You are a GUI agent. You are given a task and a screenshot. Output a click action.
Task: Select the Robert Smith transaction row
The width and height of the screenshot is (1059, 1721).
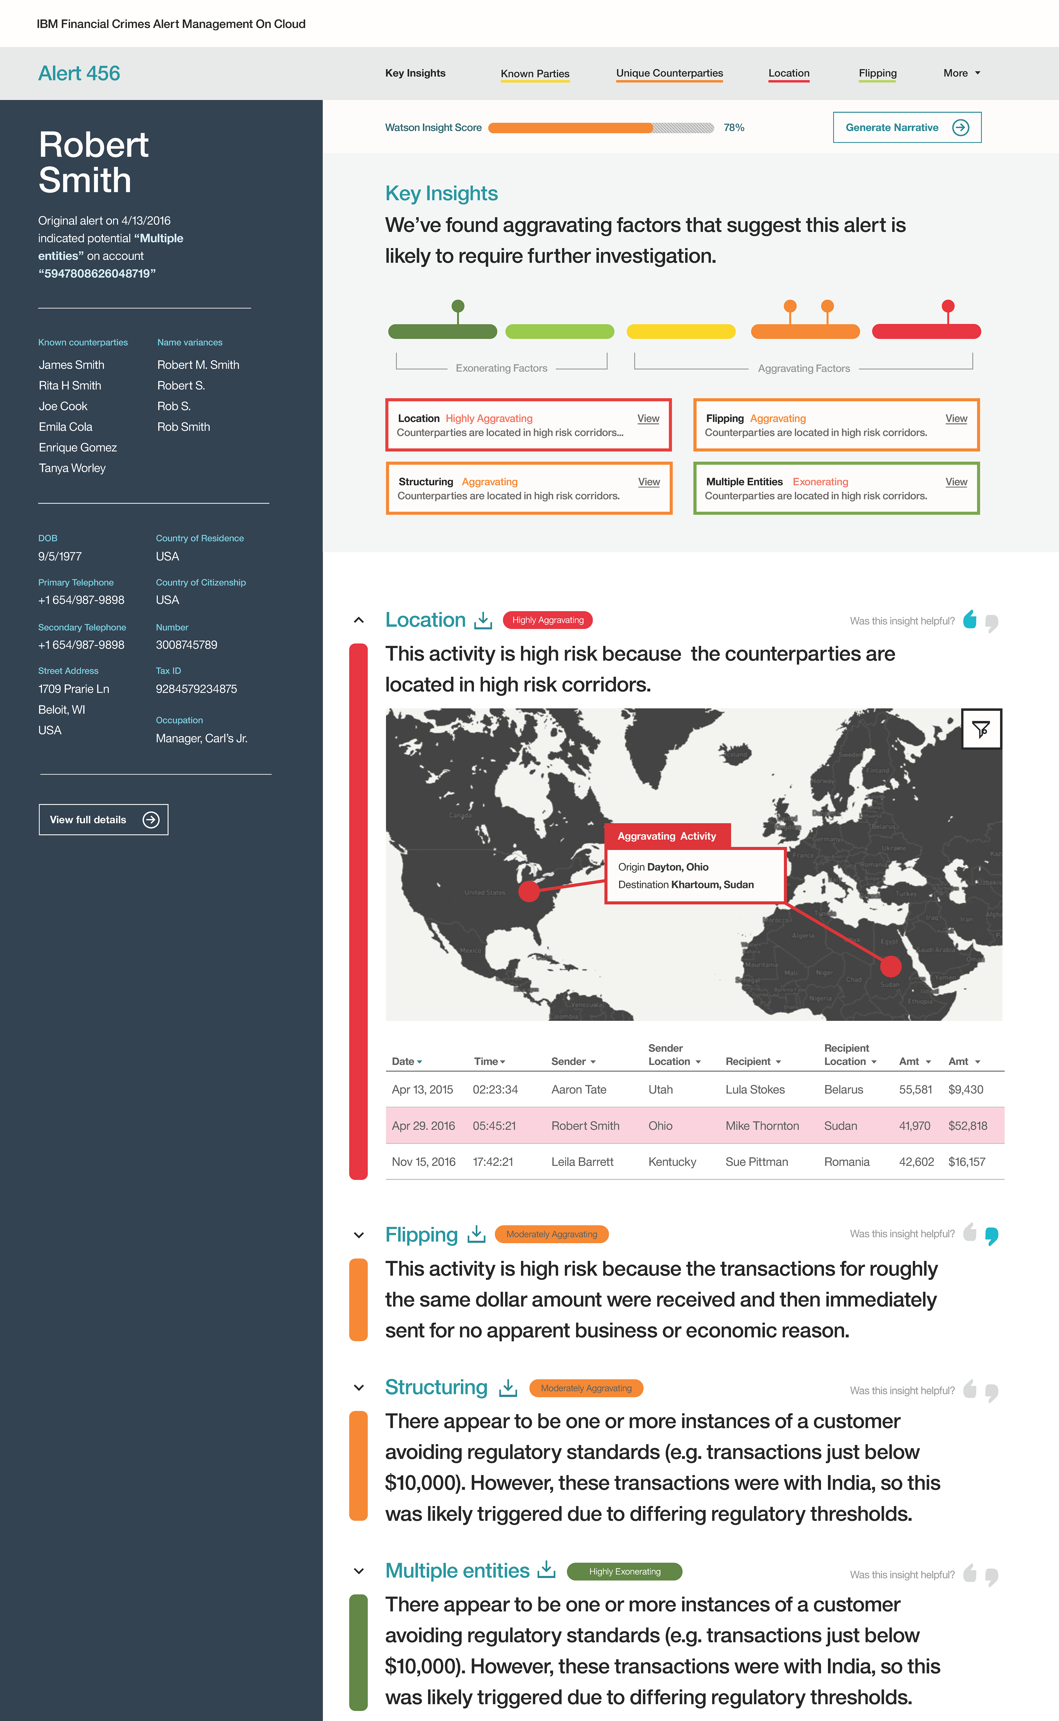pyautogui.click(x=695, y=1126)
